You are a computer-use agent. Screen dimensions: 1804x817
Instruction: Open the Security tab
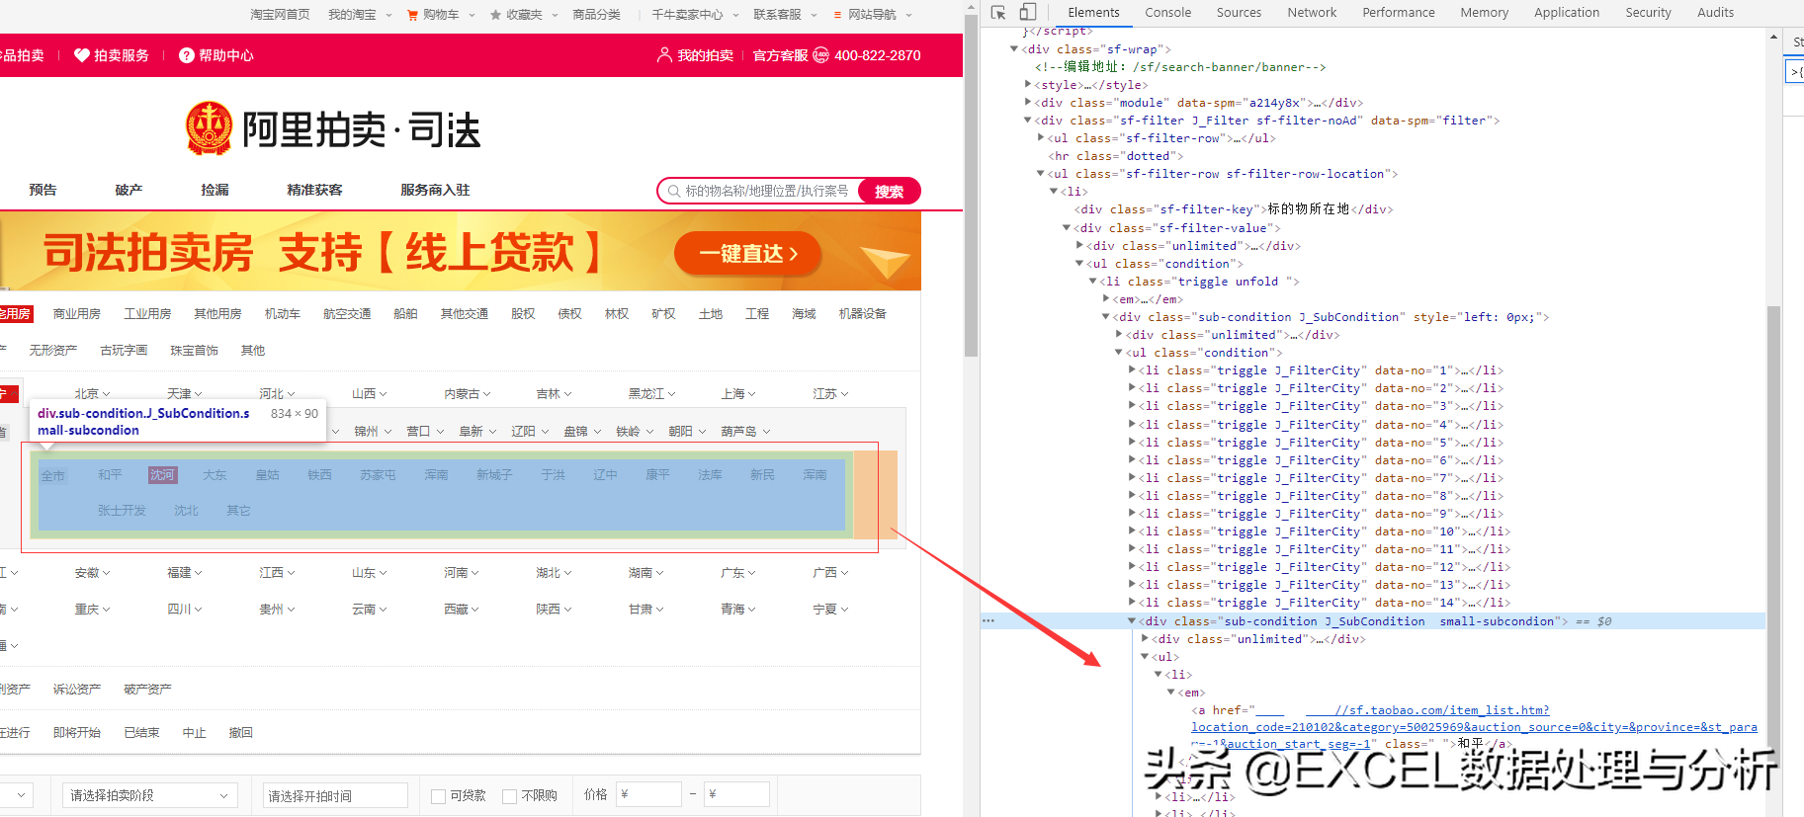(x=1648, y=13)
